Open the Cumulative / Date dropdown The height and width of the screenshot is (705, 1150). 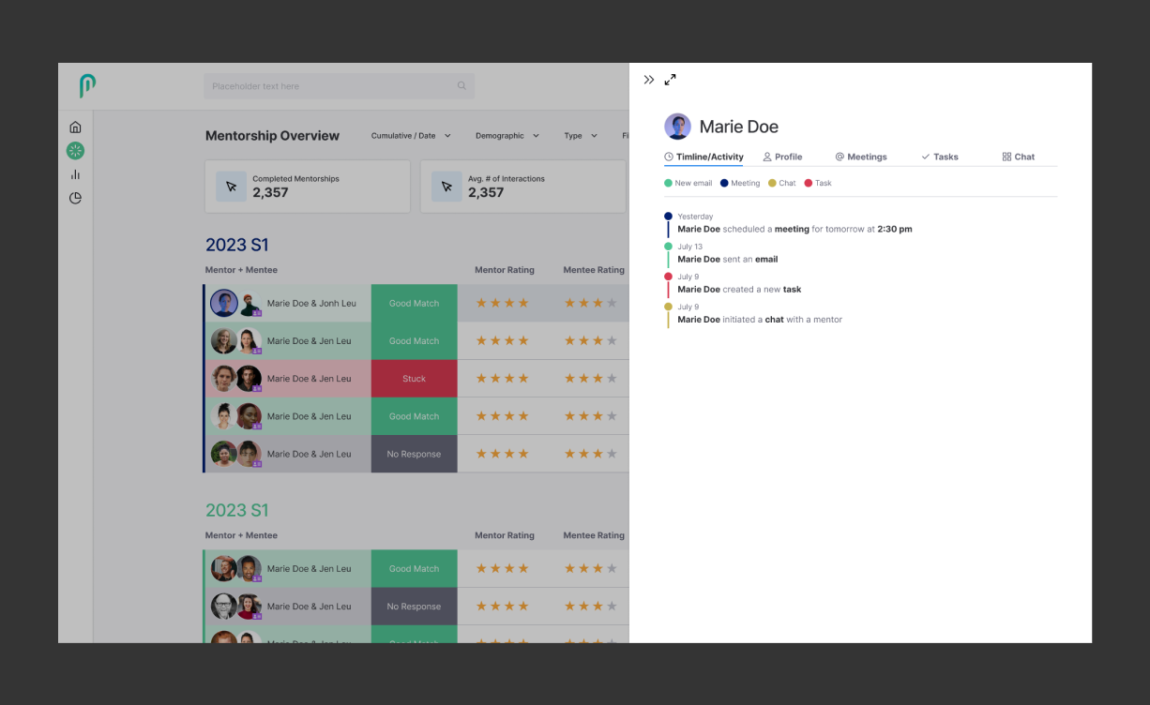tap(410, 136)
